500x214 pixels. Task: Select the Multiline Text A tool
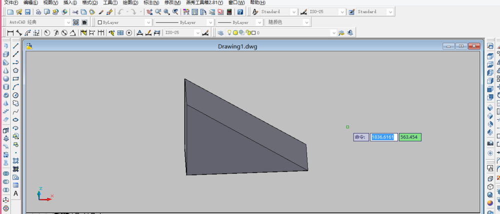[x=15, y=194]
